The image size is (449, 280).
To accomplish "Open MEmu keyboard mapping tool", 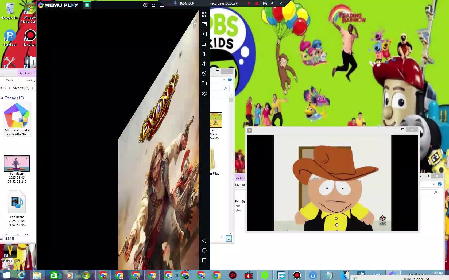I will tap(204, 24).
